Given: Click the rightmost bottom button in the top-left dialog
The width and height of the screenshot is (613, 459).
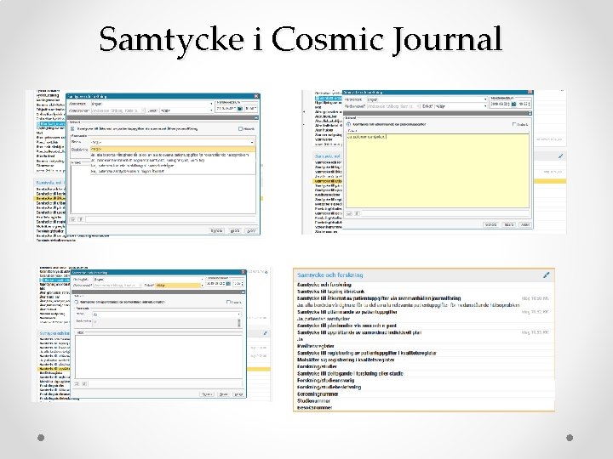Looking at the screenshot, I should coord(251,230).
